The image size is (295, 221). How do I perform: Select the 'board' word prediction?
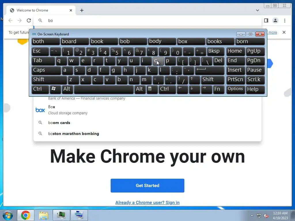[x=75, y=41]
